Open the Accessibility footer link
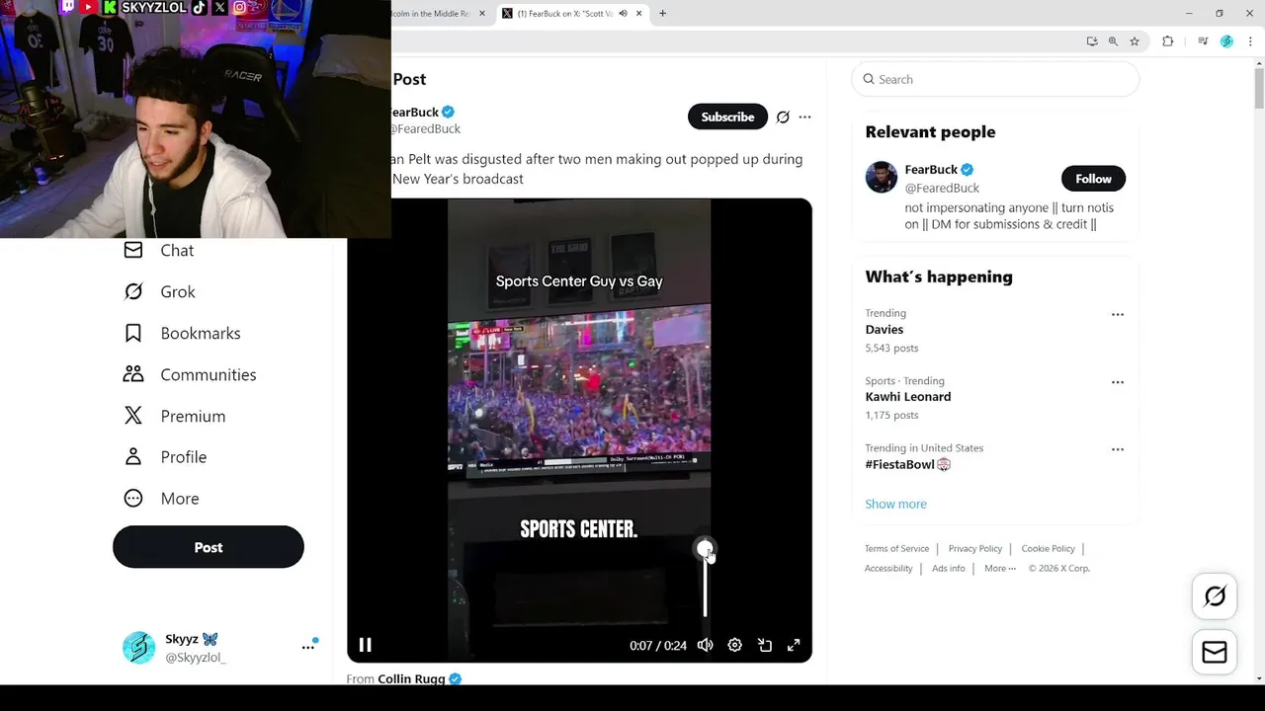 888,569
